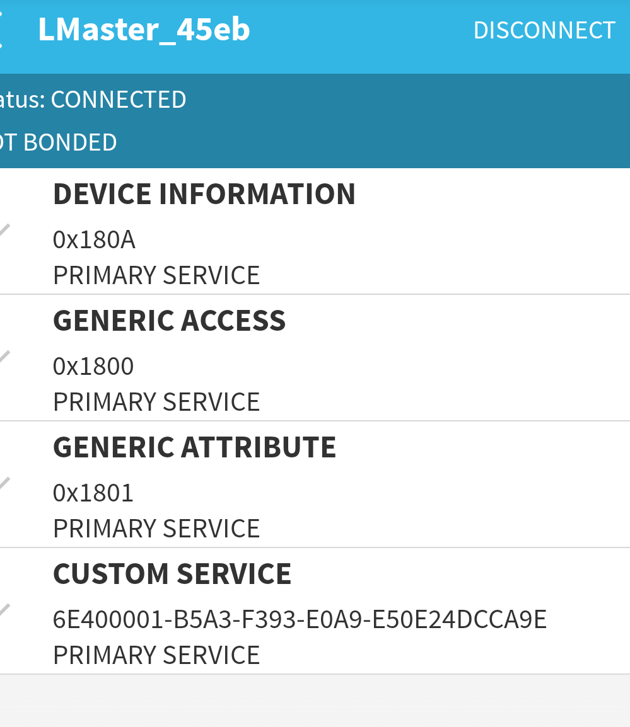
Task: Tap the Status: CONNECTED text
Action: pos(95,100)
